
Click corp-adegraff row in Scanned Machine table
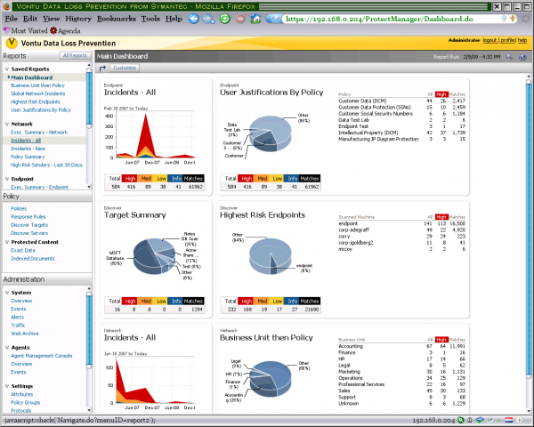point(402,230)
